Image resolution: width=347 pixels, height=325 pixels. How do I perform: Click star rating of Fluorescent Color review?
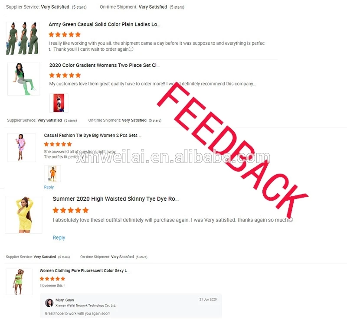[x=52, y=279]
